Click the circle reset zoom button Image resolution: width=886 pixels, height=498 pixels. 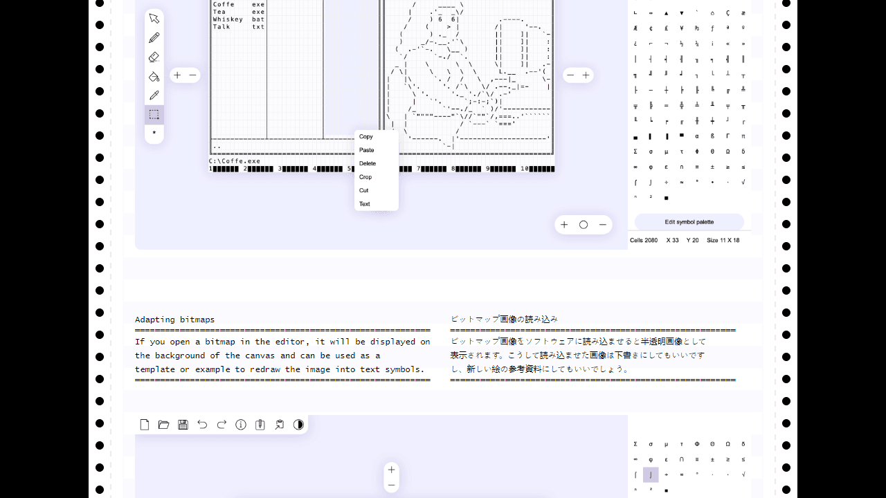584,225
